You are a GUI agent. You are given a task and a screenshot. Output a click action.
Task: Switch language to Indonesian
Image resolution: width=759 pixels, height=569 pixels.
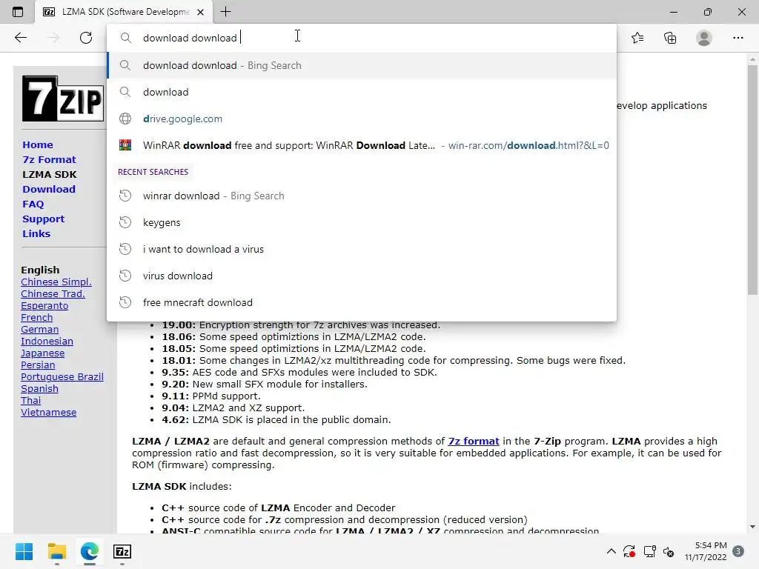47,341
